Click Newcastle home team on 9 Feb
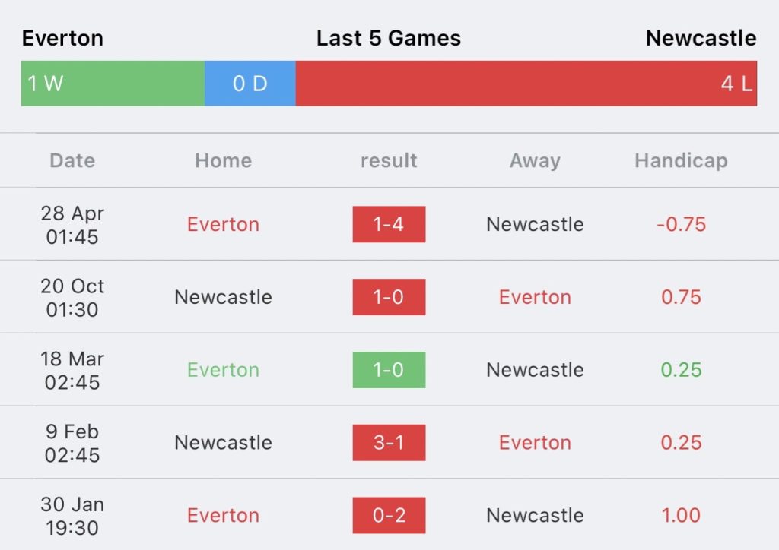The image size is (779, 550). 223,442
